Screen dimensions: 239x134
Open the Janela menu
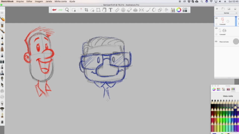49,1
